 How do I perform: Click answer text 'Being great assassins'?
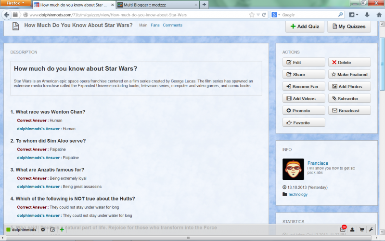82,187
